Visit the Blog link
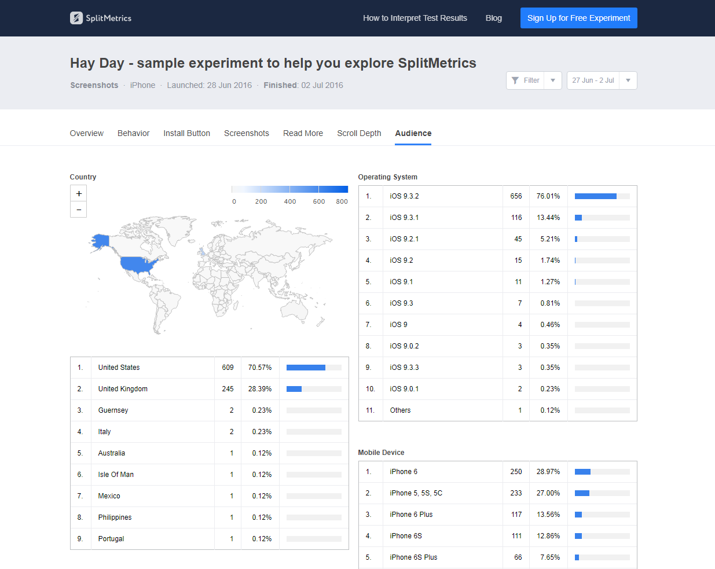Screen dimensions: 715x569 click(493, 18)
